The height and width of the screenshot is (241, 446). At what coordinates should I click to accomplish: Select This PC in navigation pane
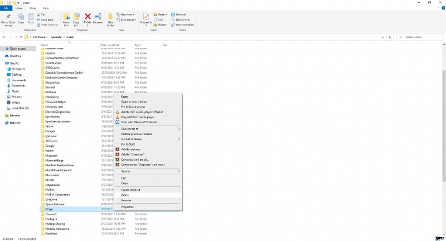14,64
